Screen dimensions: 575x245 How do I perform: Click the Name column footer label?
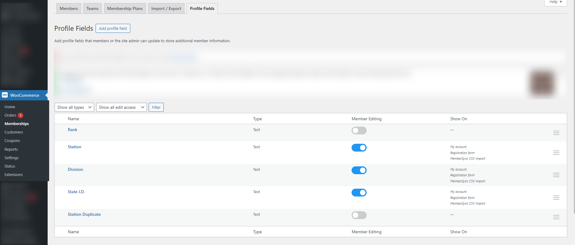point(73,232)
